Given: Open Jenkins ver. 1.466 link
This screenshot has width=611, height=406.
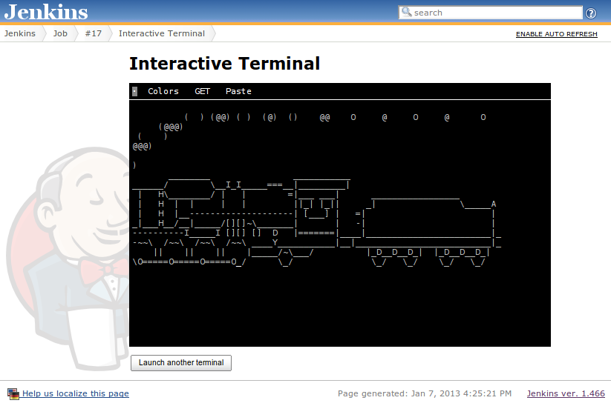Looking at the screenshot, I should tap(566, 393).
